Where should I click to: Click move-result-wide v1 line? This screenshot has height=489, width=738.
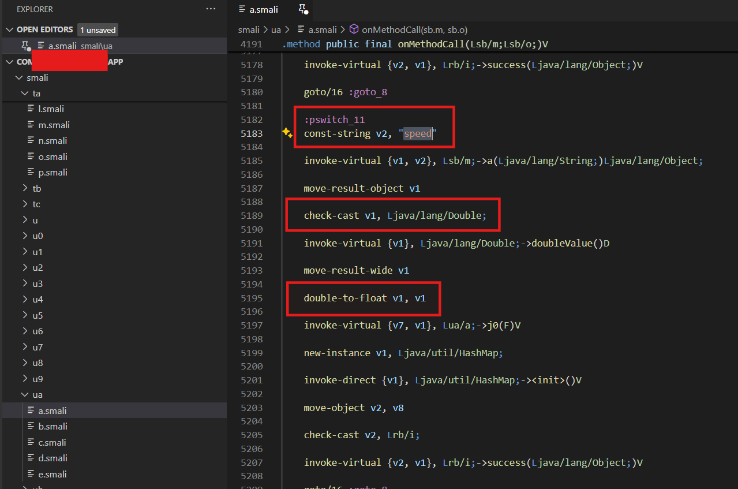[x=356, y=270]
